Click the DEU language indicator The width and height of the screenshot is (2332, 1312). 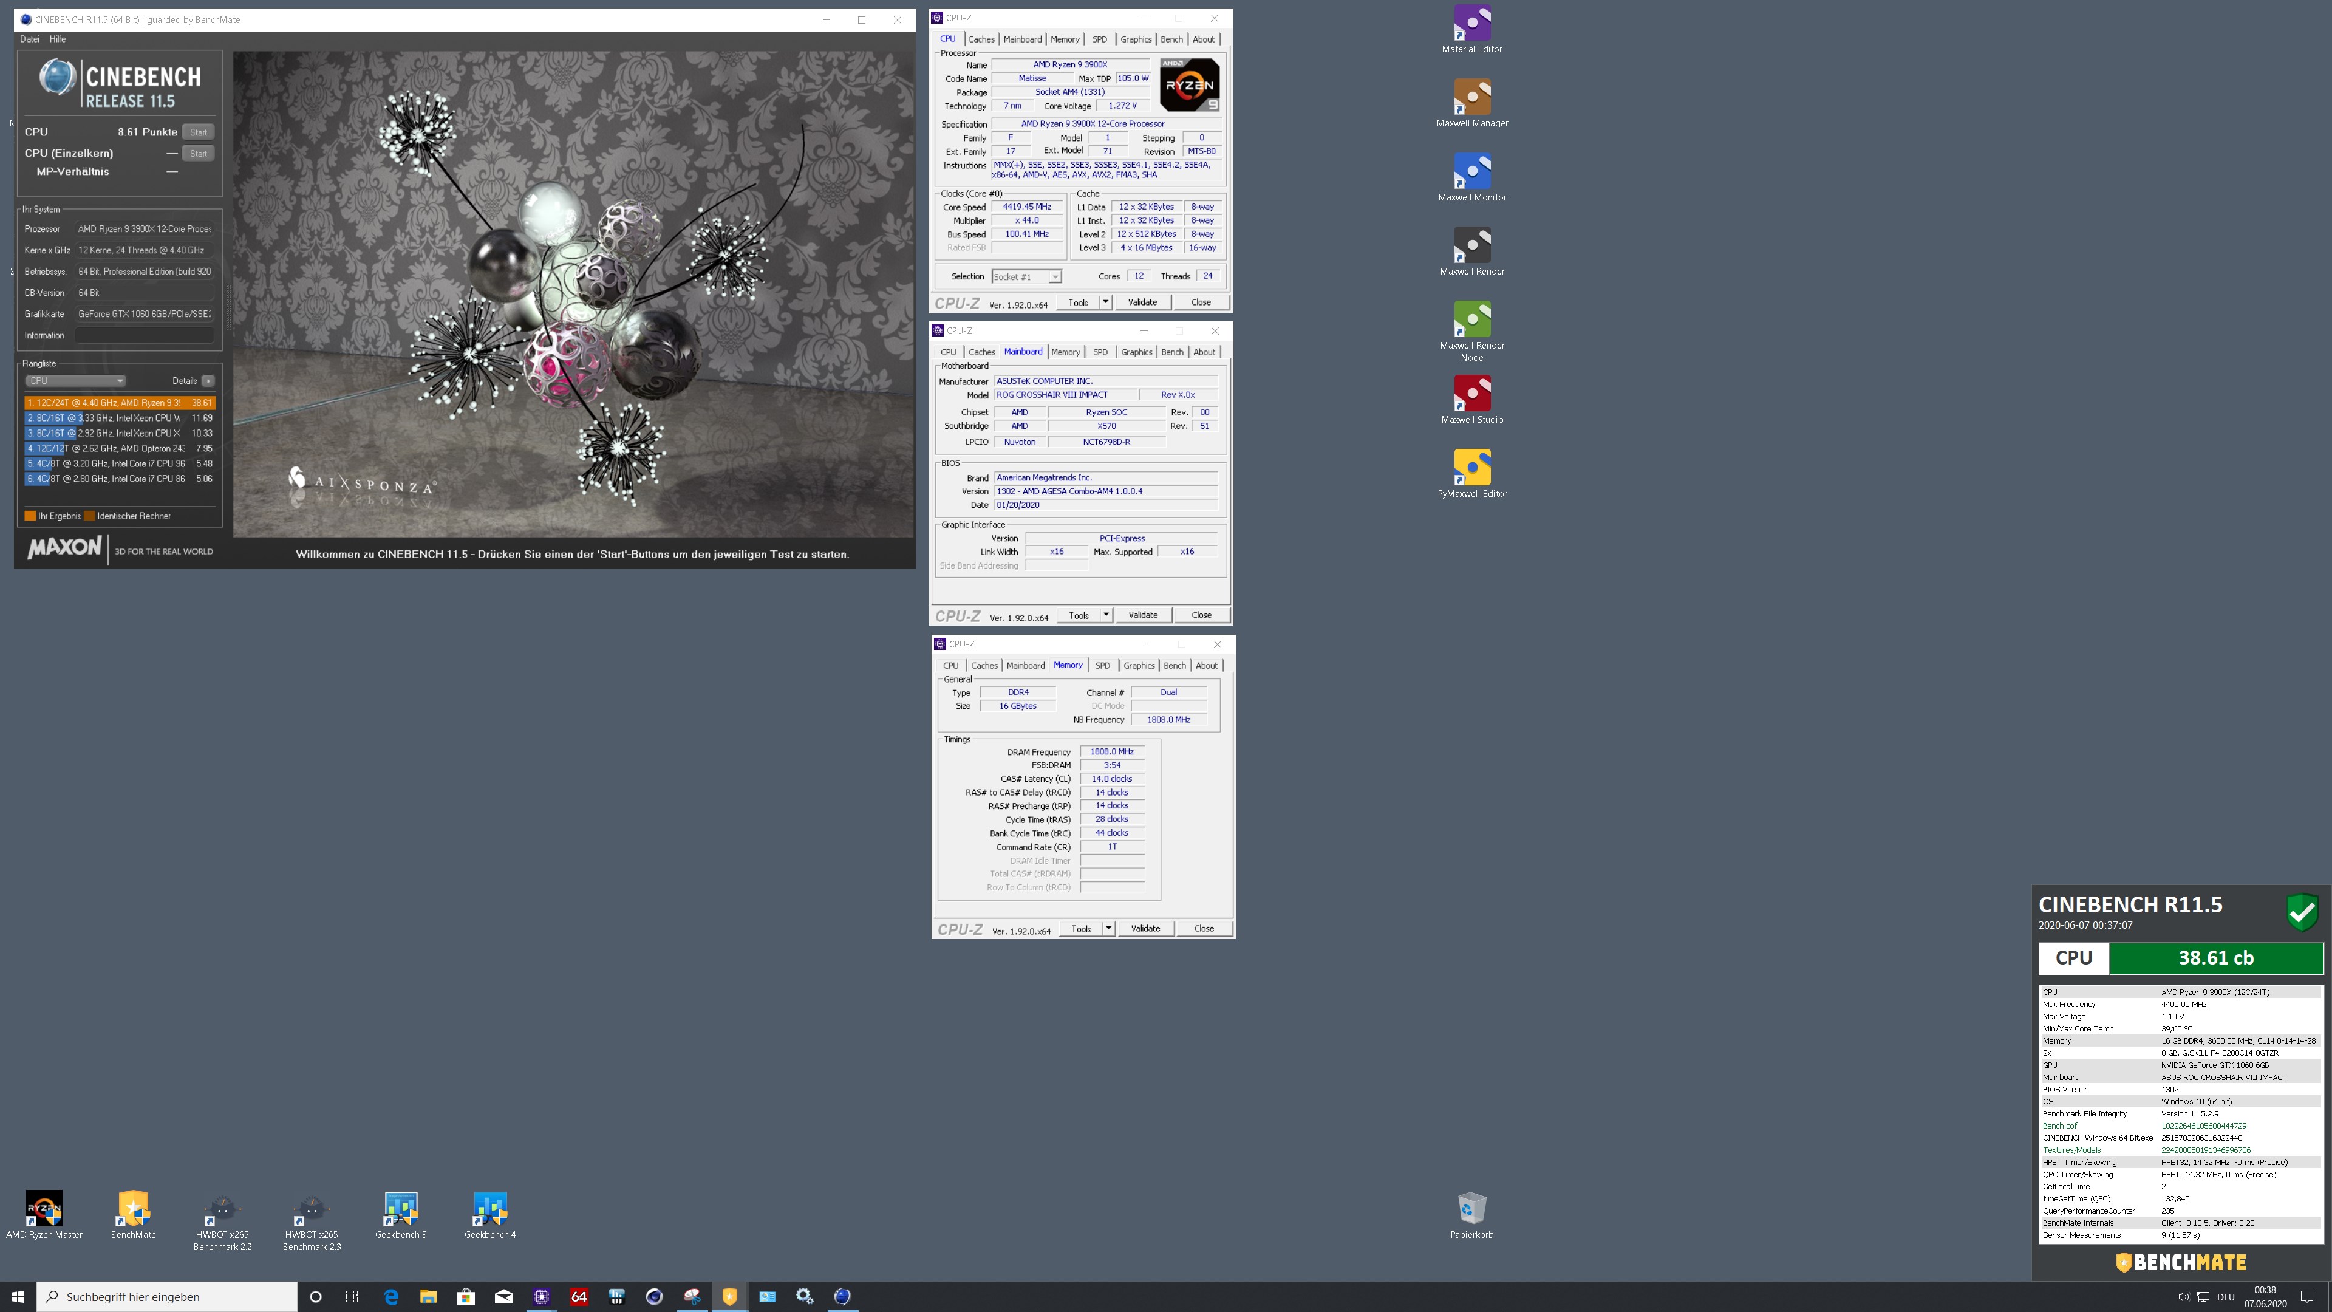2226,1297
